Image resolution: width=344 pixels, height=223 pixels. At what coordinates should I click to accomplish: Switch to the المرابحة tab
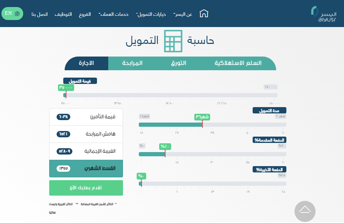click(132, 63)
